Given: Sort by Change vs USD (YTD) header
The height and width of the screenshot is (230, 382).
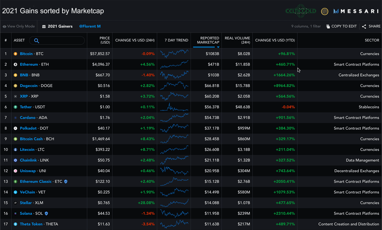Looking at the screenshot, I should click(275, 40).
